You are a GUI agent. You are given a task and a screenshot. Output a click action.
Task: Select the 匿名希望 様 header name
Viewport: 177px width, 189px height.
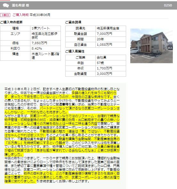point(20,5)
